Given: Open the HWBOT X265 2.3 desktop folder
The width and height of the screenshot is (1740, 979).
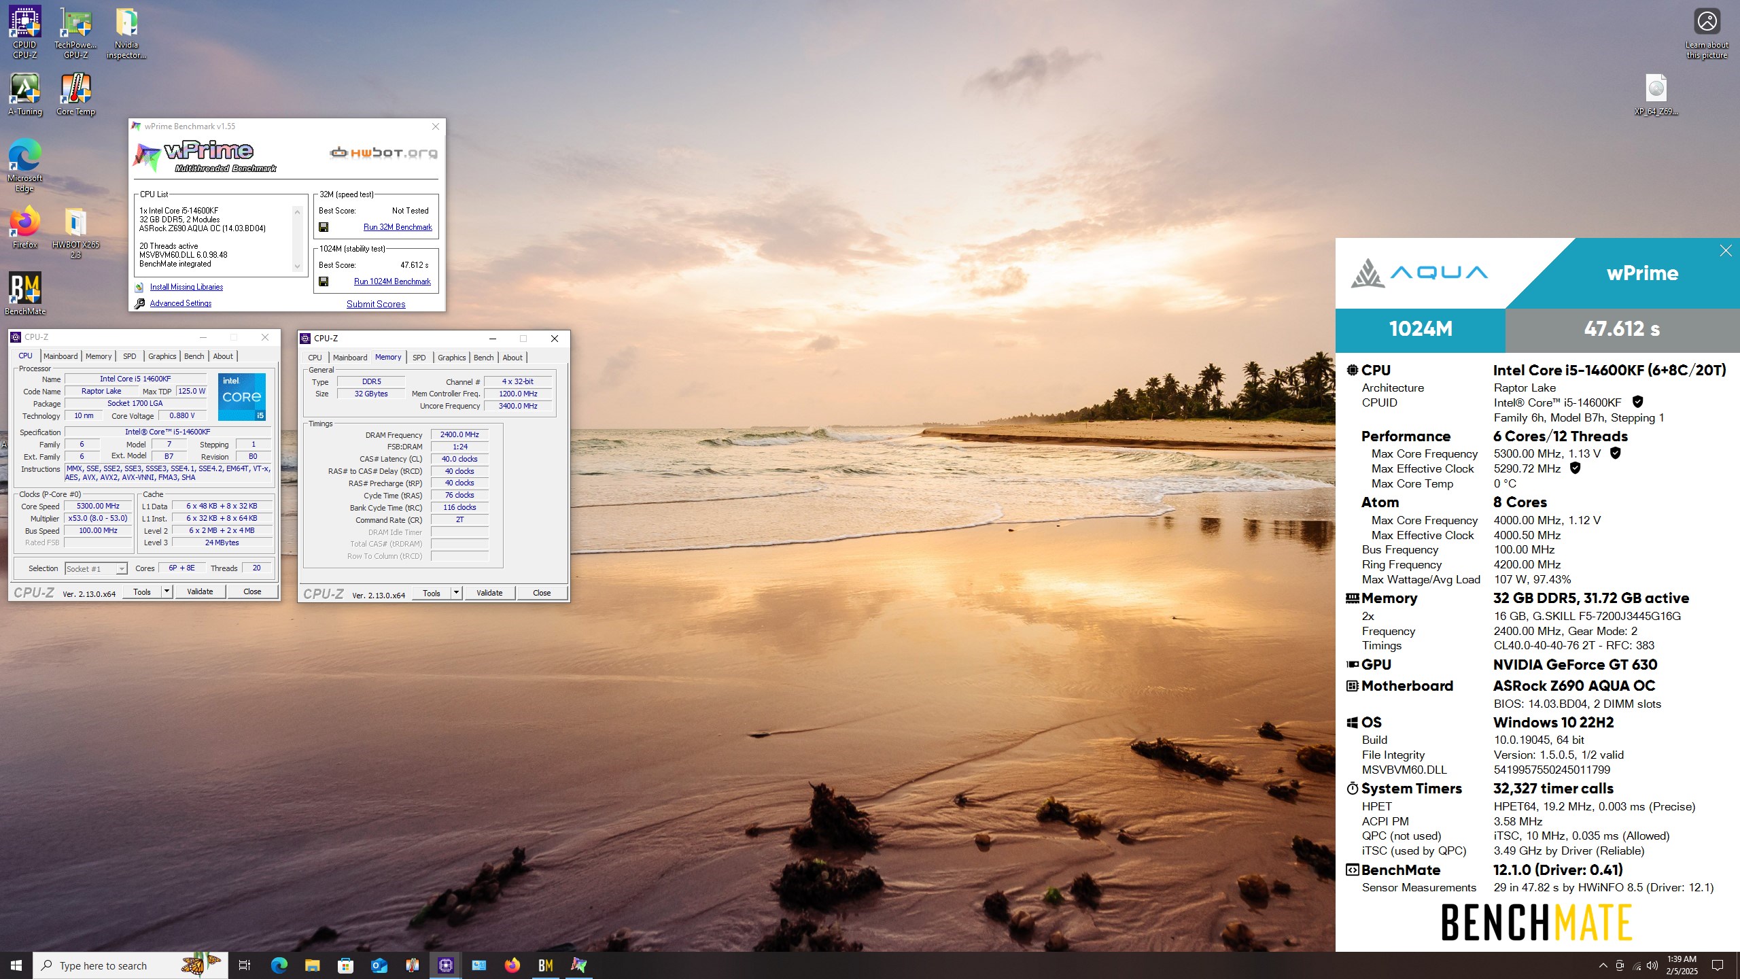Looking at the screenshot, I should (x=75, y=233).
